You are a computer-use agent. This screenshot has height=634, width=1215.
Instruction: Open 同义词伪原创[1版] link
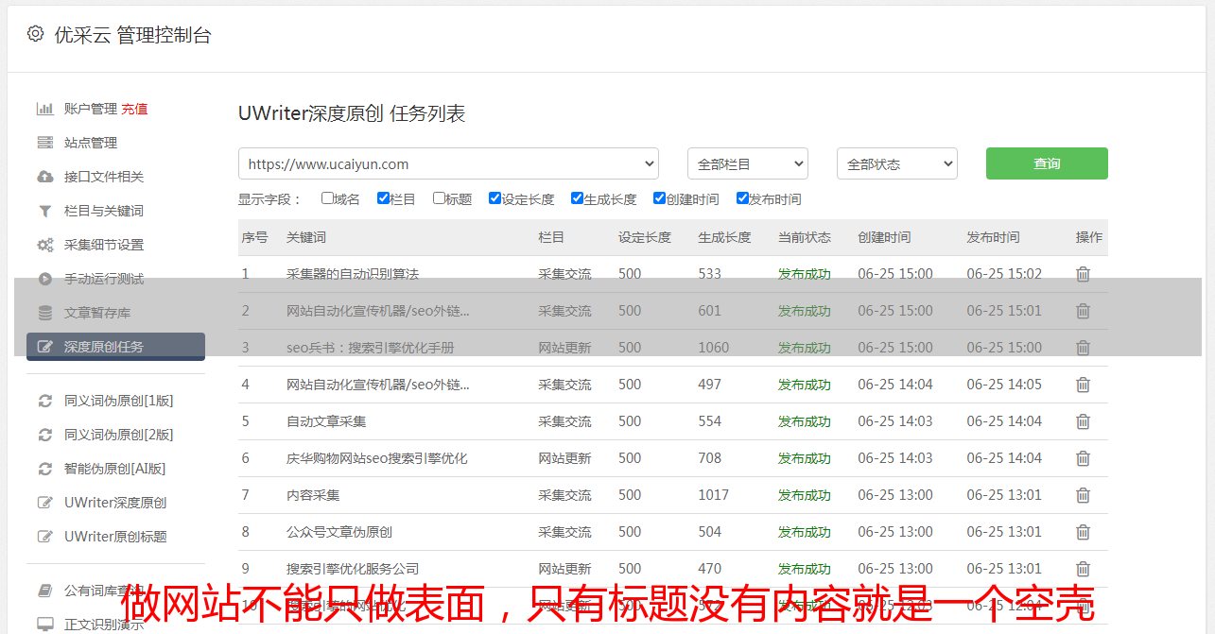point(118,401)
